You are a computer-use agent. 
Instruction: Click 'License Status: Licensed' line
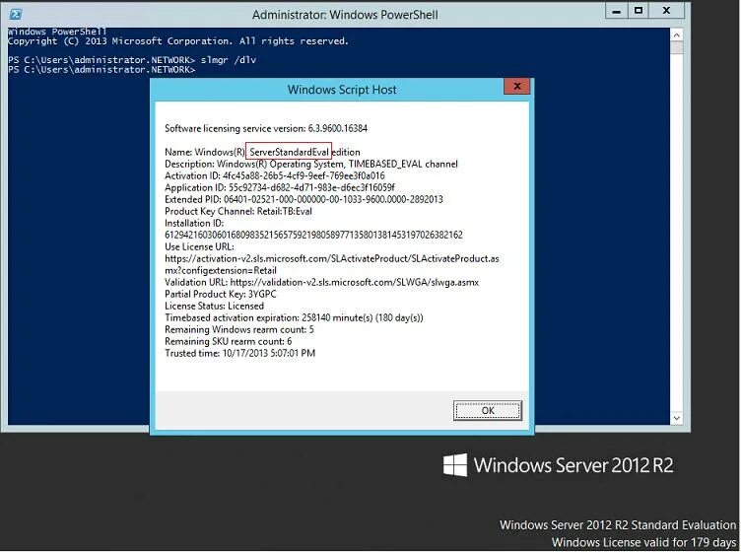pyautogui.click(x=214, y=306)
